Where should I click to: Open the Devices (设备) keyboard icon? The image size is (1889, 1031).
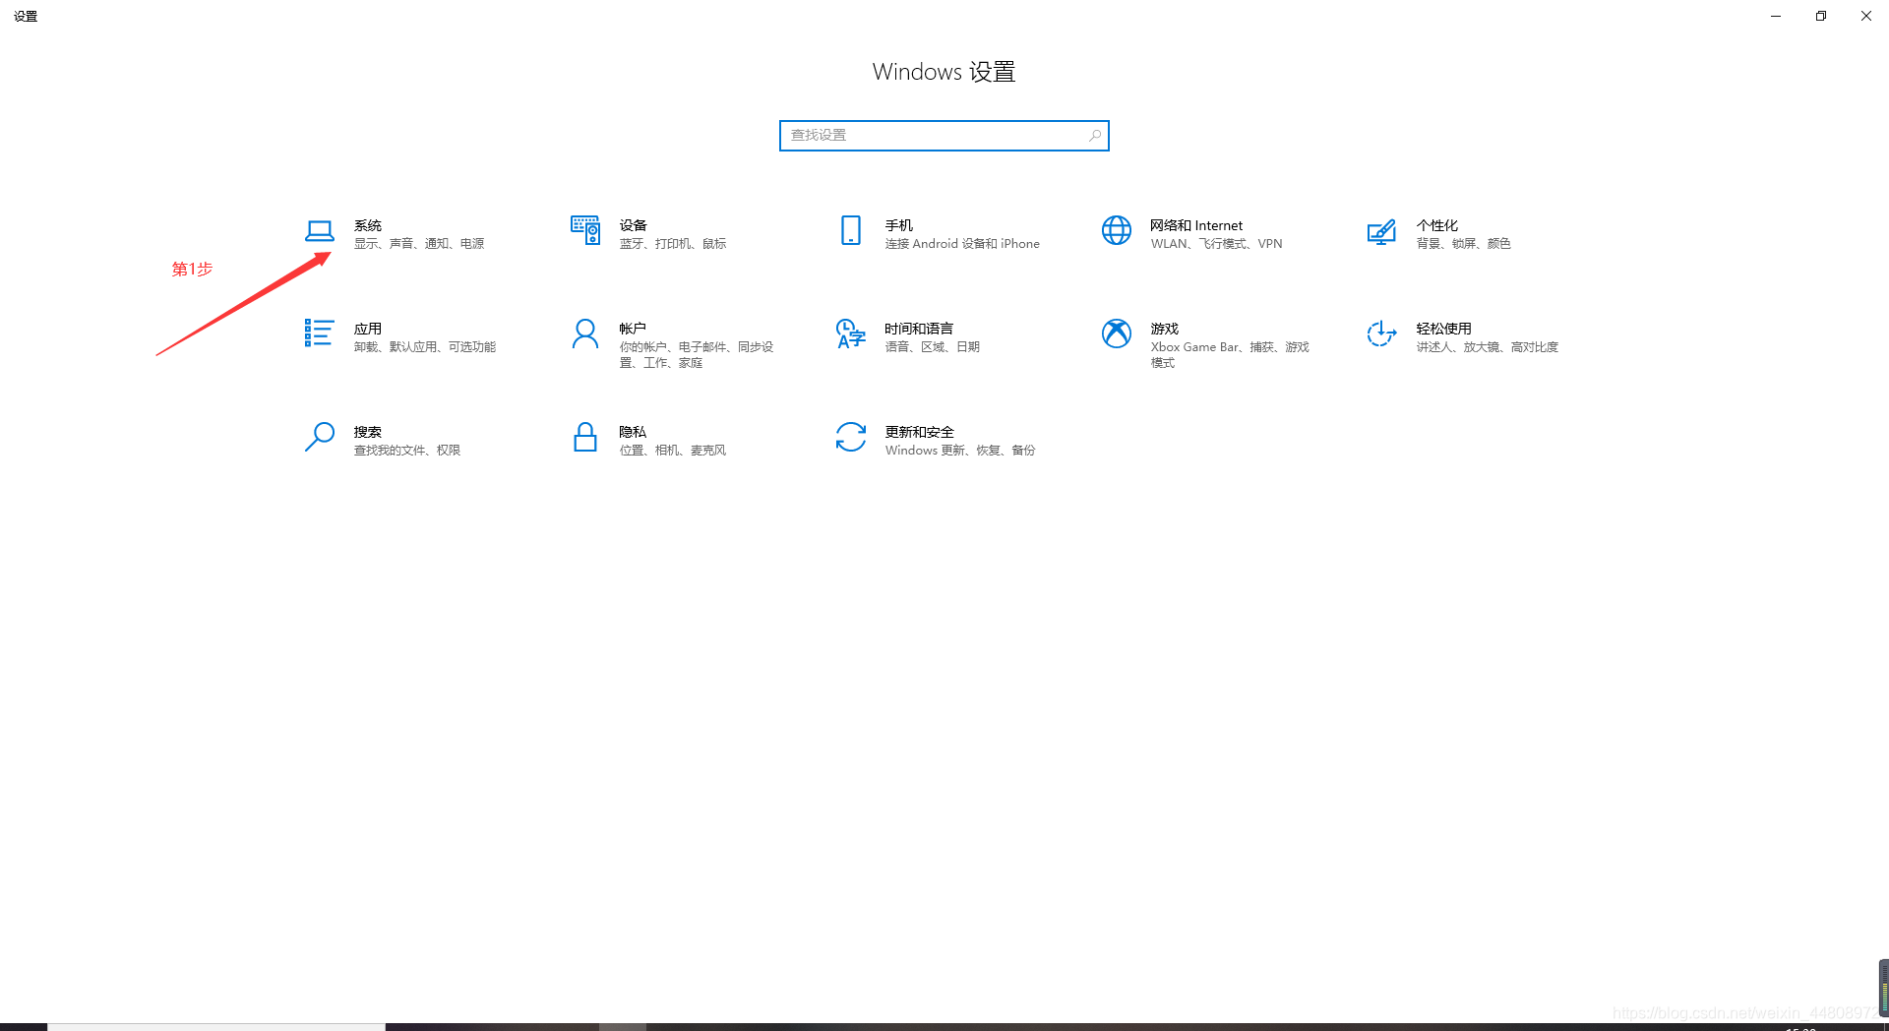click(x=585, y=231)
